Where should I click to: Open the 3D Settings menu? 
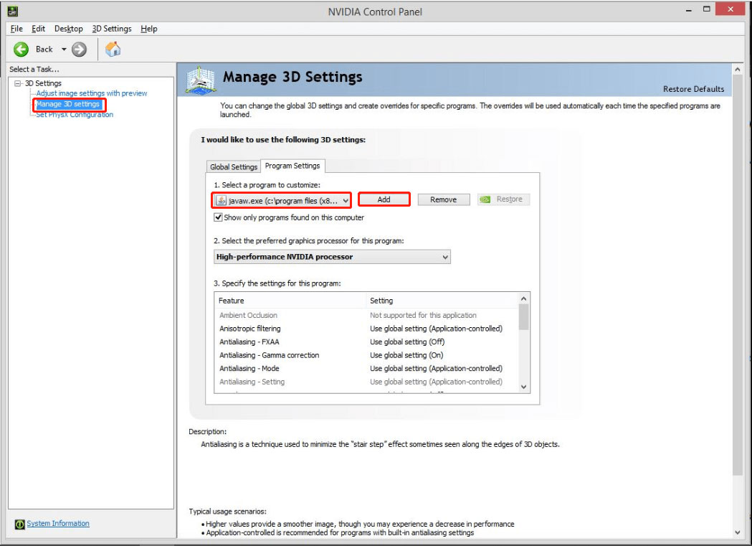[112, 29]
